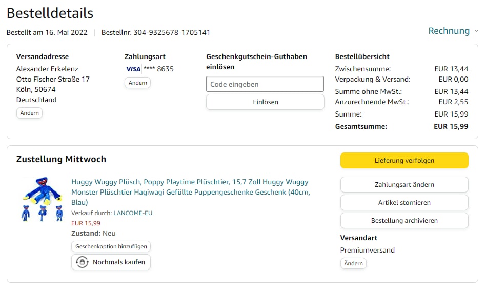Screen dimensions: 486x288
Task: Click the Huggy Wuggy plush thumbnail
Action: (42, 199)
